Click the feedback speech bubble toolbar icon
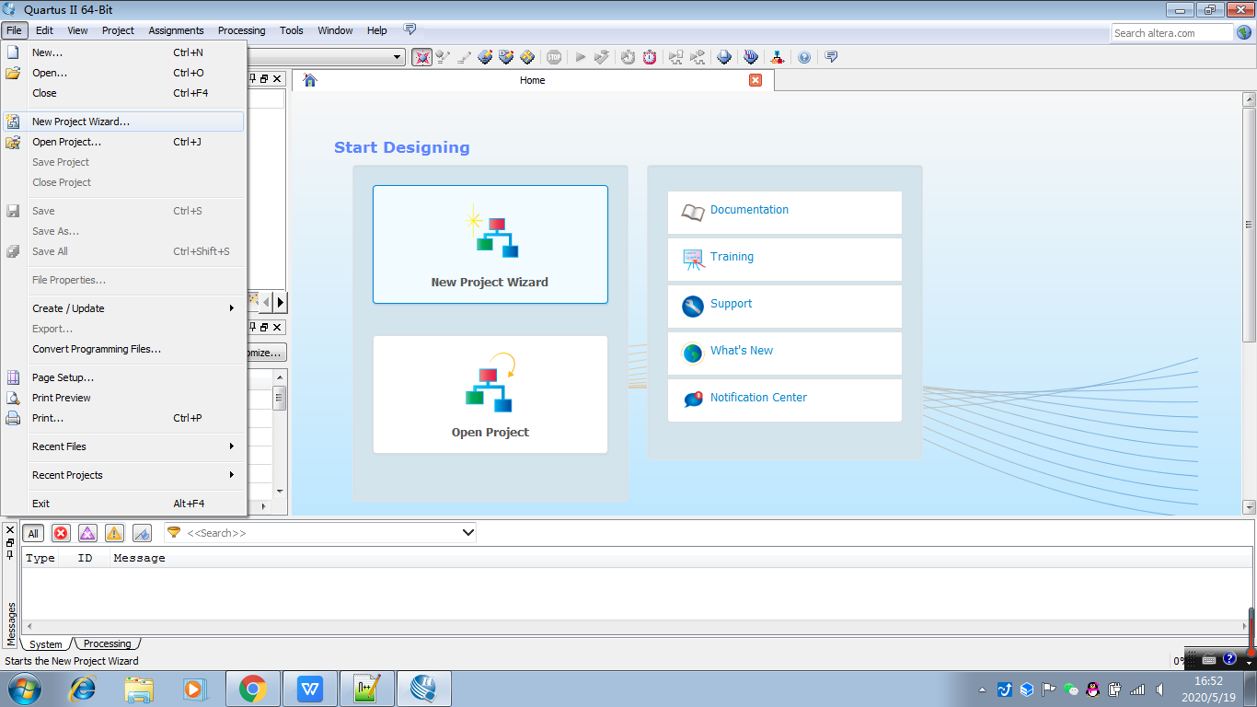This screenshot has height=707, width=1257. coord(831,57)
